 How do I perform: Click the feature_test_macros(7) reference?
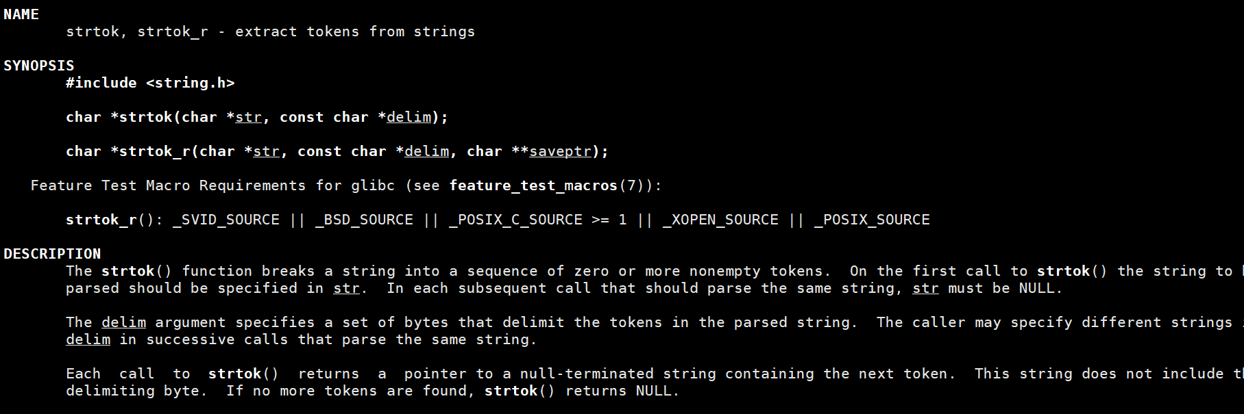click(546, 185)
